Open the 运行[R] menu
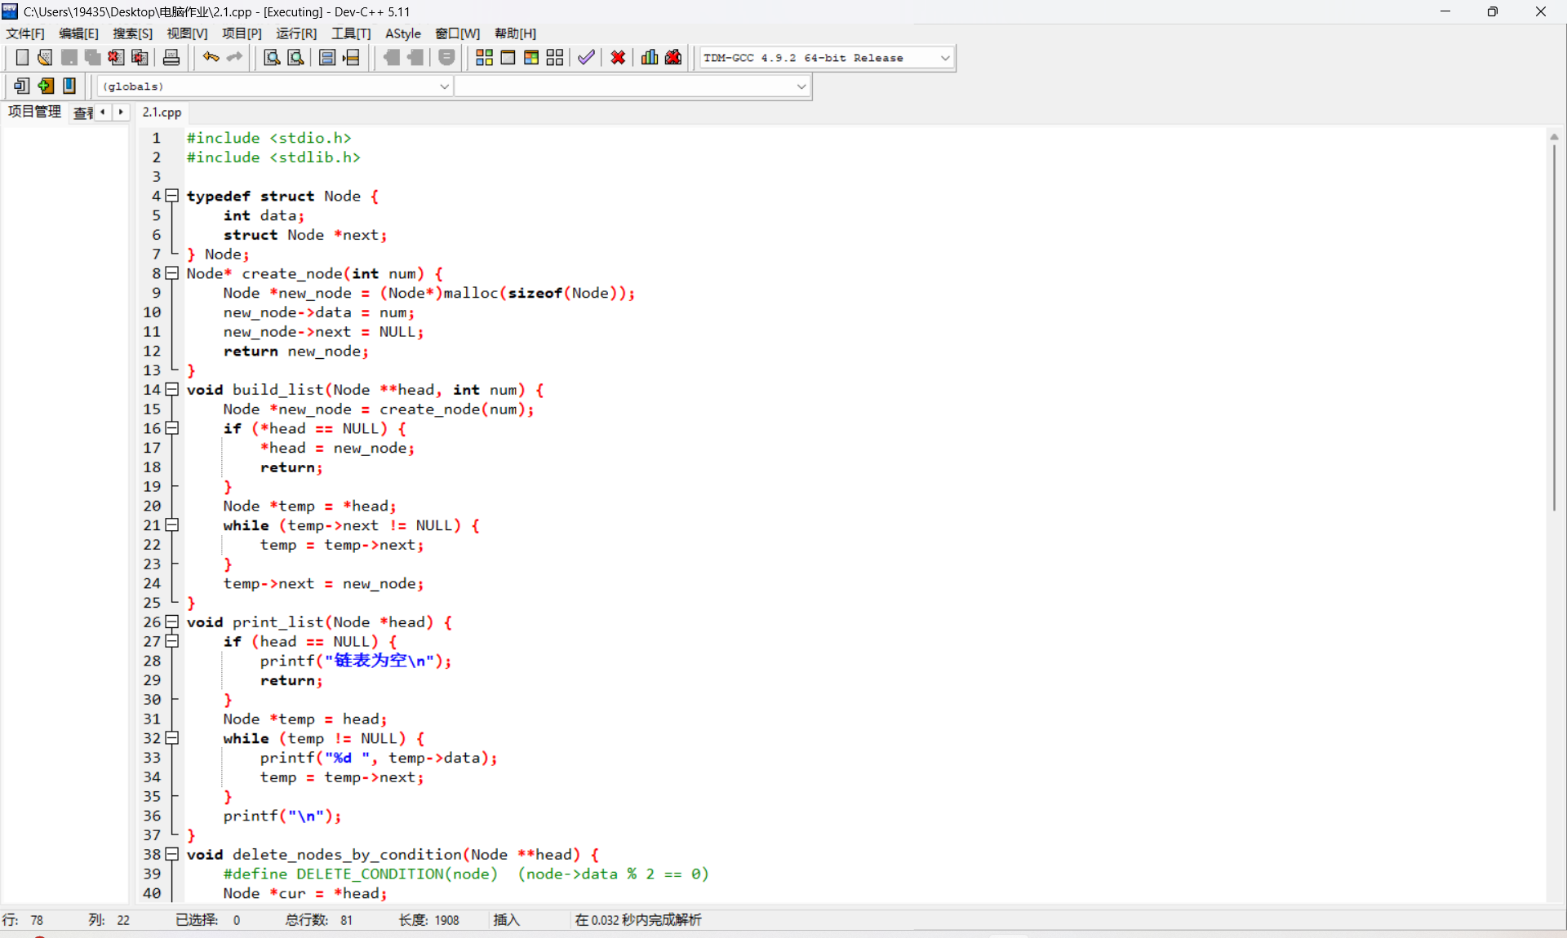 coord(295,33)
